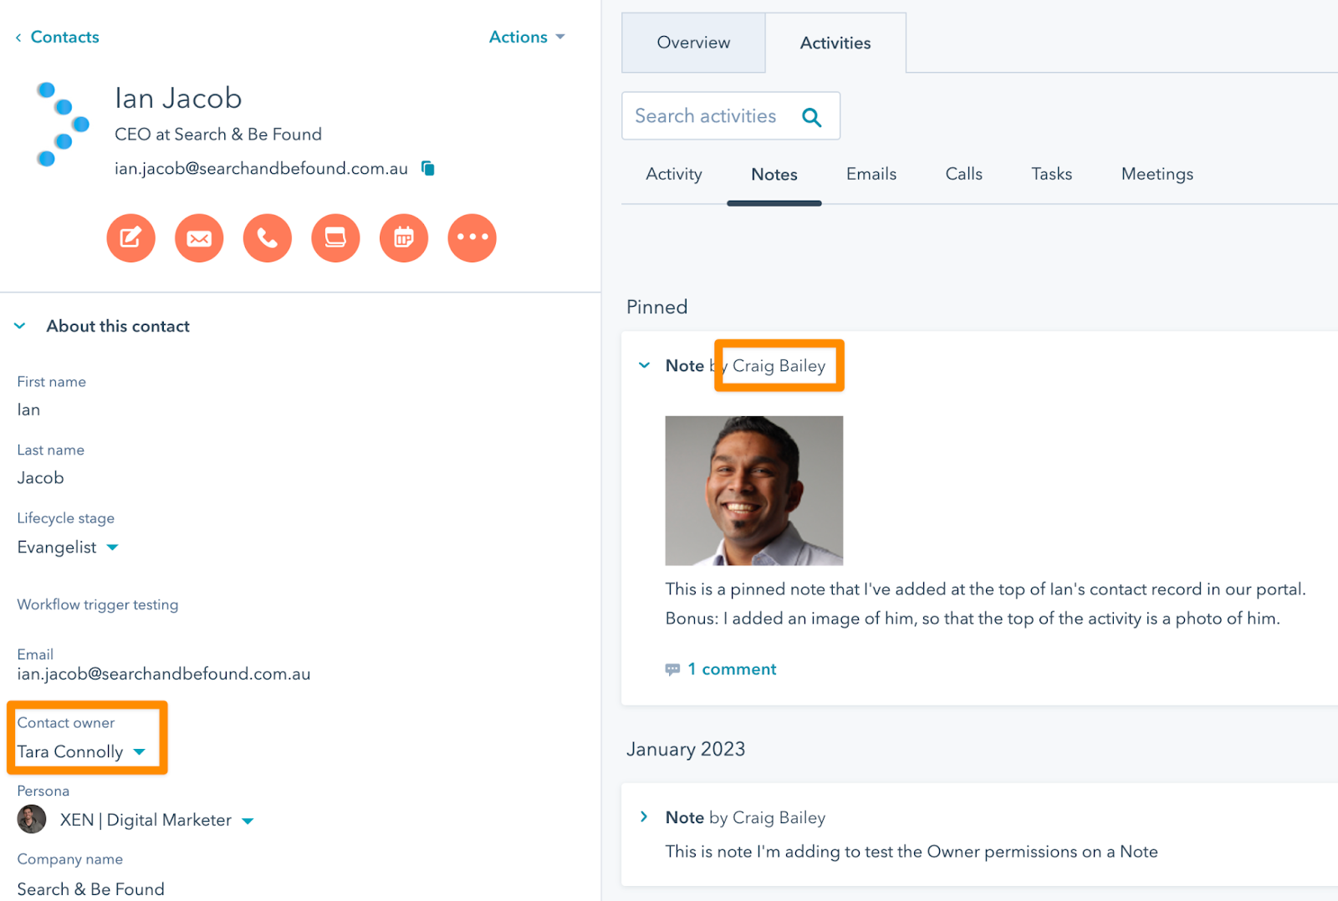Copy email address with copy icon
Screen dimensions: 1338x901
[x=428, y=169]
